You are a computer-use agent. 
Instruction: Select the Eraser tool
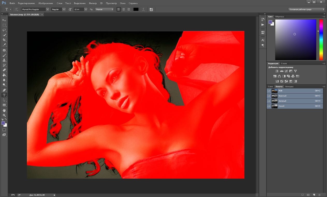[x=4, y=70]
